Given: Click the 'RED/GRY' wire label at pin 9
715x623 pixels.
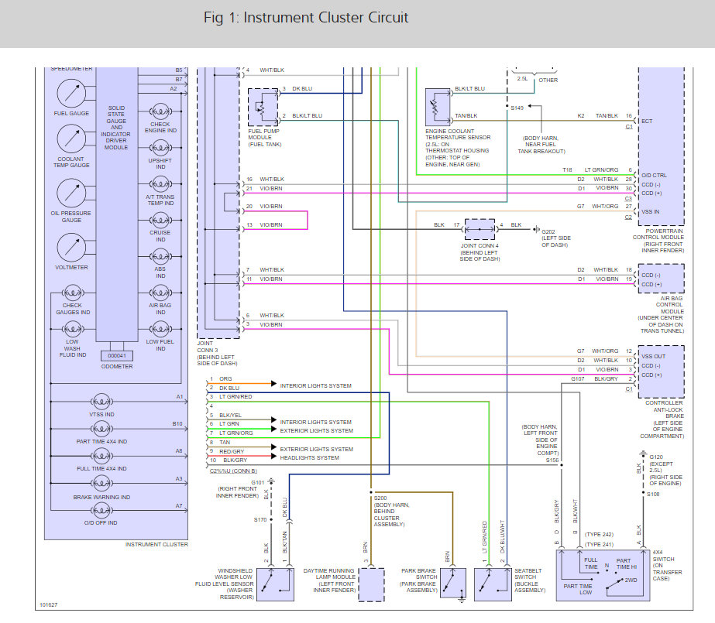Looking at the screenshot, I should pos(232,451).
